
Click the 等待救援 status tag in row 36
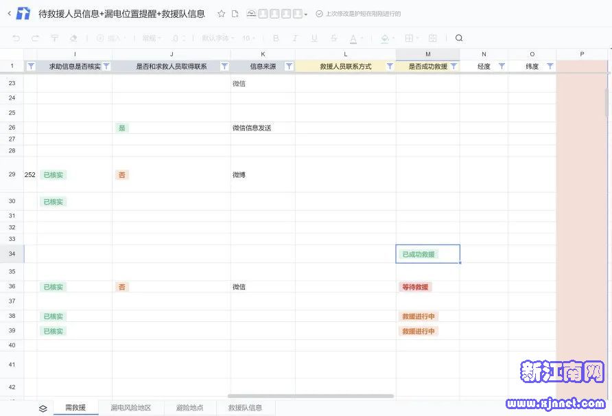[415, 287]
